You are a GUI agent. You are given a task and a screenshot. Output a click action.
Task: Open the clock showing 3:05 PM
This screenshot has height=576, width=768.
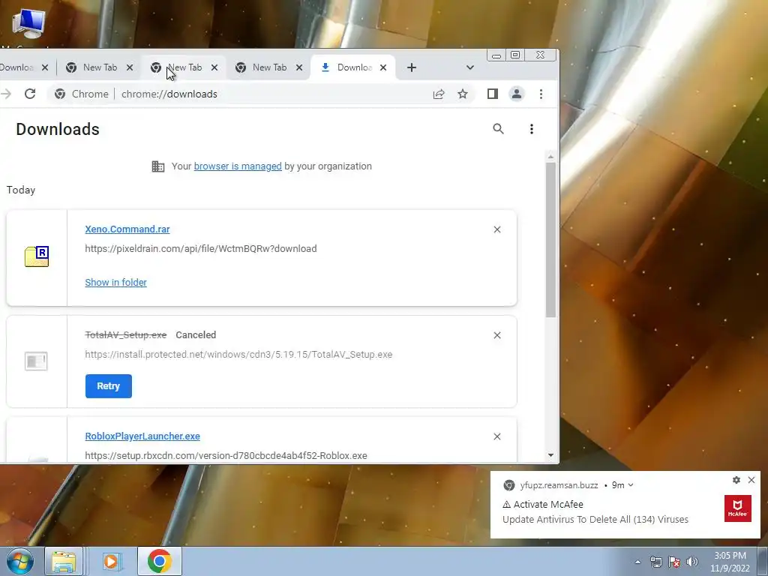pos(730,562)
